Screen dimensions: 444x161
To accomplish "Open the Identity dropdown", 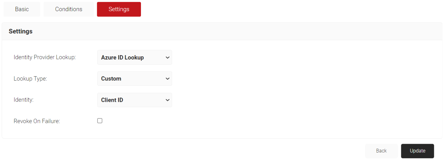I will [x=134, y=100].
